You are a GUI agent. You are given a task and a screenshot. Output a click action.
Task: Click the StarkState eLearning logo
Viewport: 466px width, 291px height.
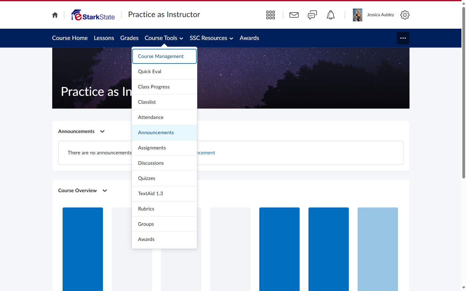(x=93, y=15)
